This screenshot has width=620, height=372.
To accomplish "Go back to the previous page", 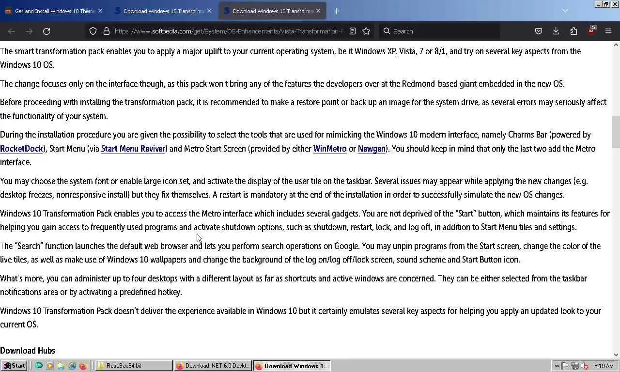I will pyautogui.click(x=12, y=31).
